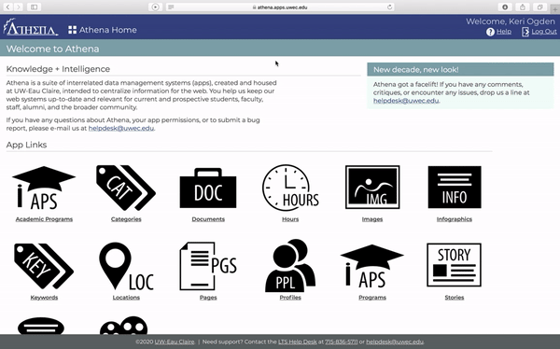The image size is (560, 349).
Task: Click the 'App Links' heading
Action: [x=26, y=145]
